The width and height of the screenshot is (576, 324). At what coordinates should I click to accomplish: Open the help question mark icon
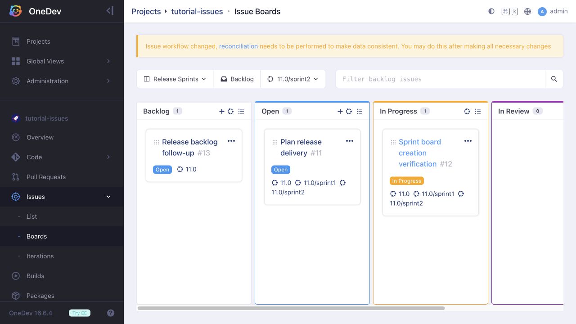coord(111,313)
